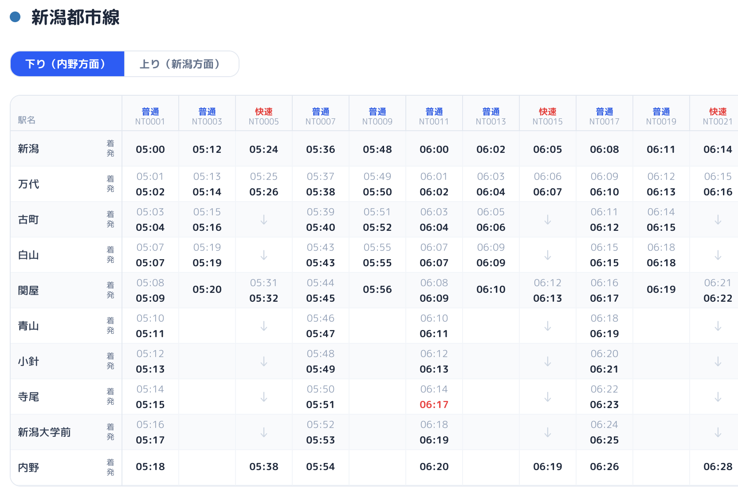Click the 05:24 rapid departure from 新潟
Screen dimensions: 738x498
264,149
